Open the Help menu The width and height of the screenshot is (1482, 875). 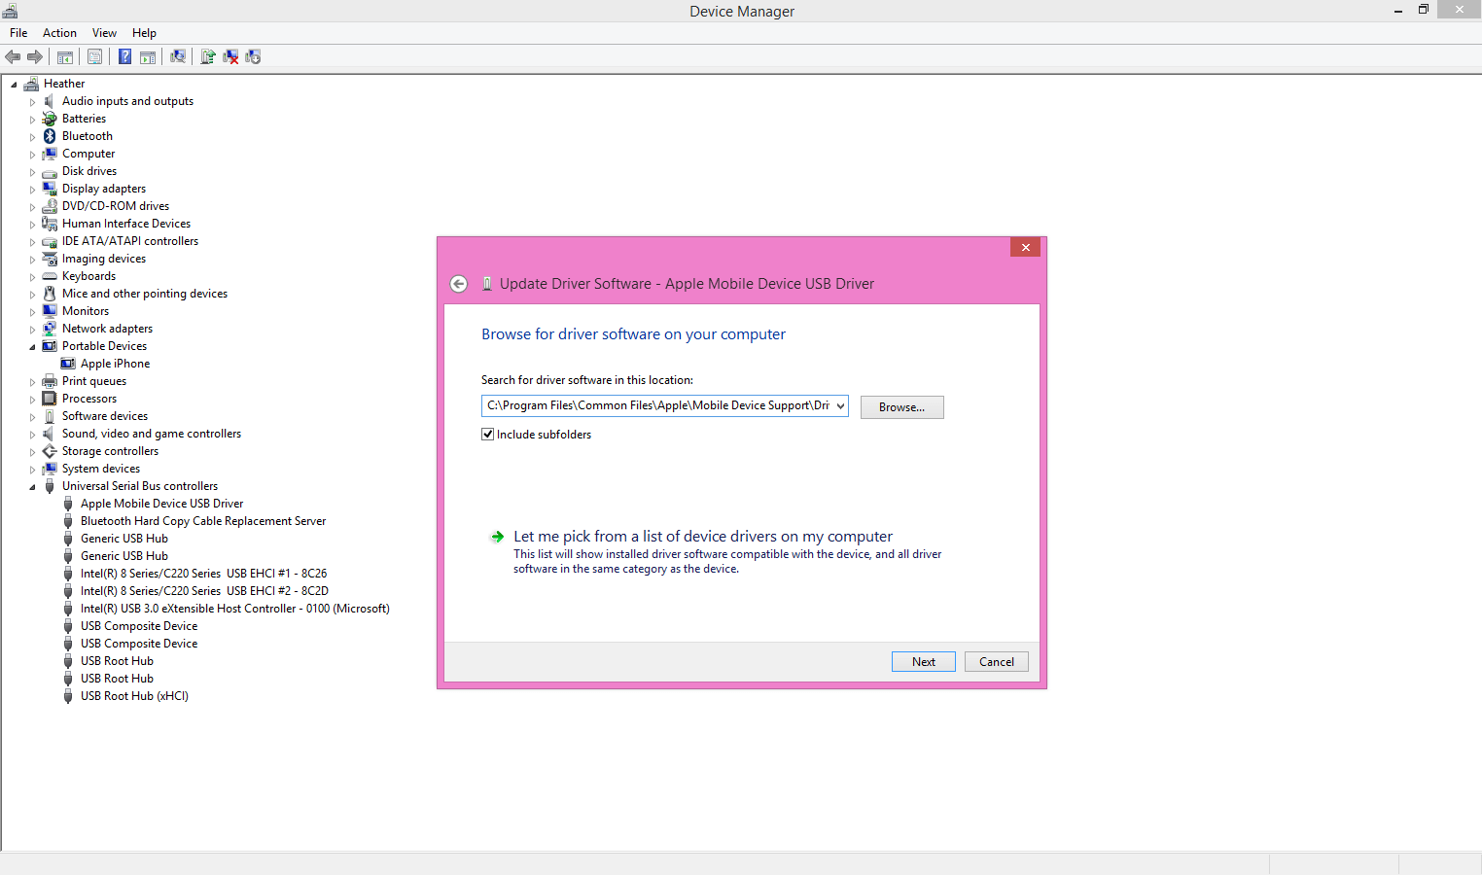[x=144, y=33]
